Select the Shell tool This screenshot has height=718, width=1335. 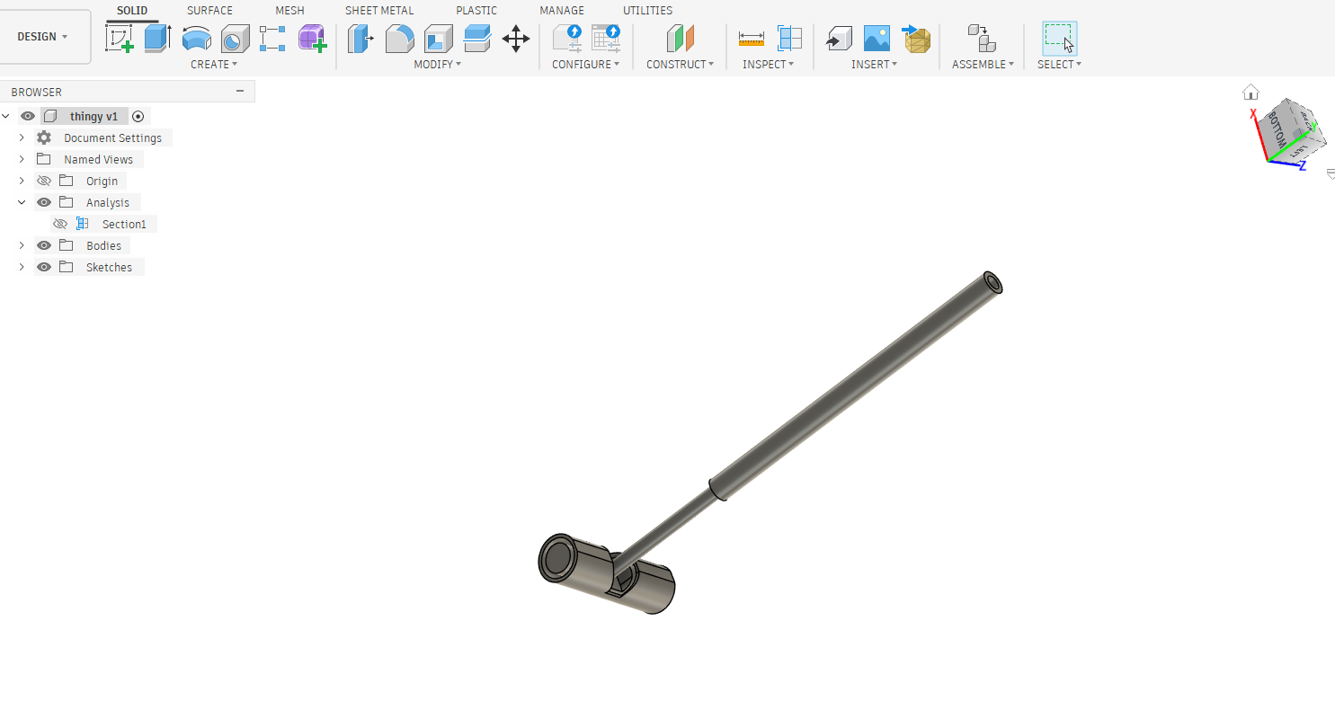439,38
